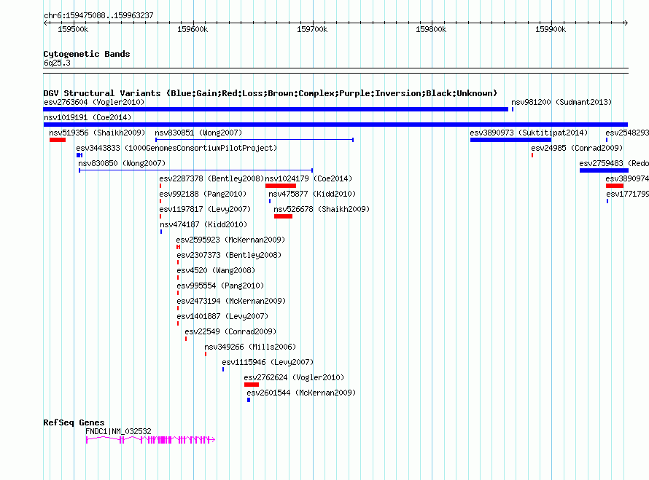
Task: Click the 159500k ruler tick label
Action: [73, 29]
